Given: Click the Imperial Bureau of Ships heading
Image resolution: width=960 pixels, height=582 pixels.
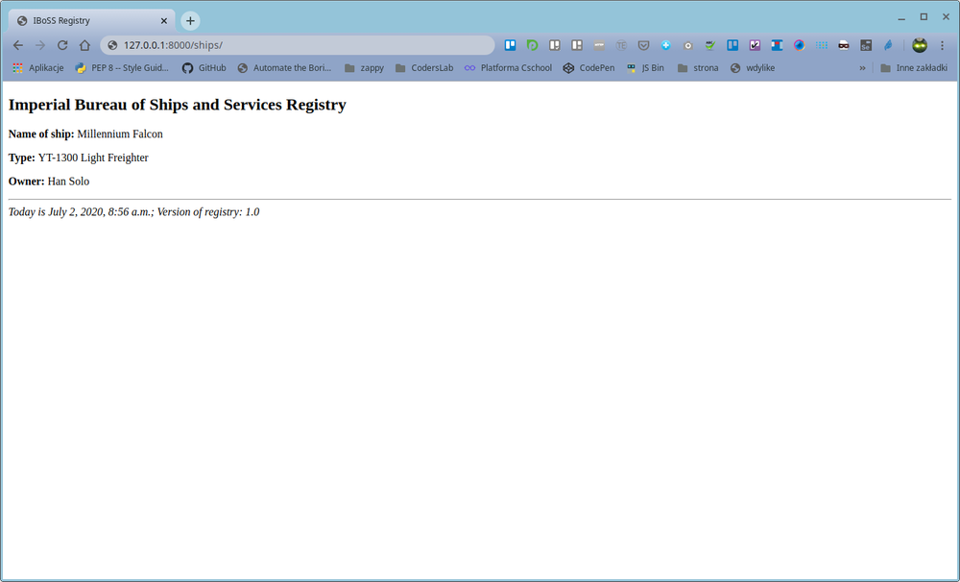Looking at the screenshot, I should pyautogui.click(x=178, y=105).
